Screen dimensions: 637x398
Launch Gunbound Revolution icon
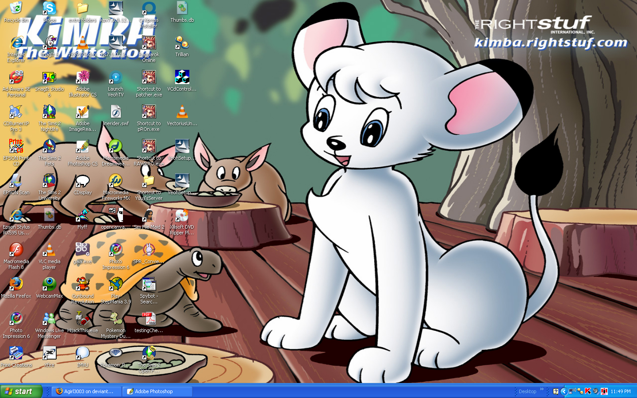(82, 291)
